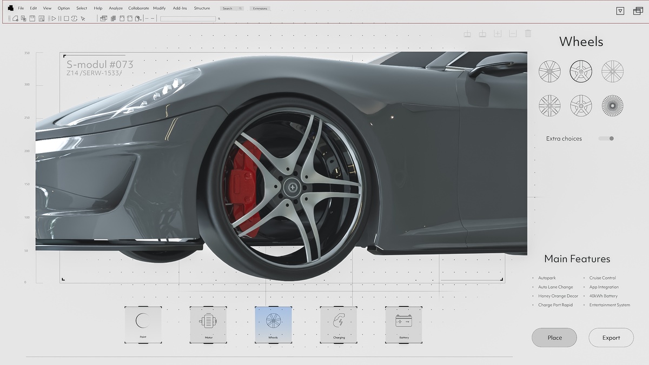This screenshot has height=365, width=649.
Task: Click the trash icon above Wheels panel
Action: pos(527,34)
